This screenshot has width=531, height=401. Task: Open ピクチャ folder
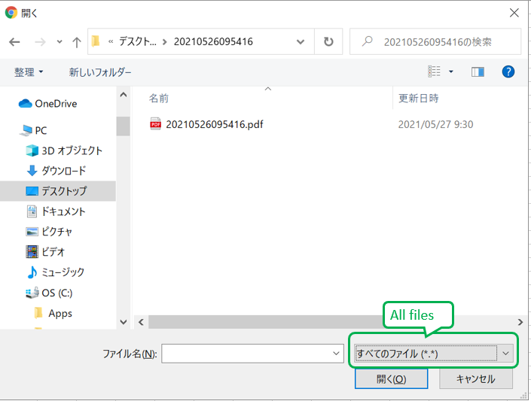[49, 232]
